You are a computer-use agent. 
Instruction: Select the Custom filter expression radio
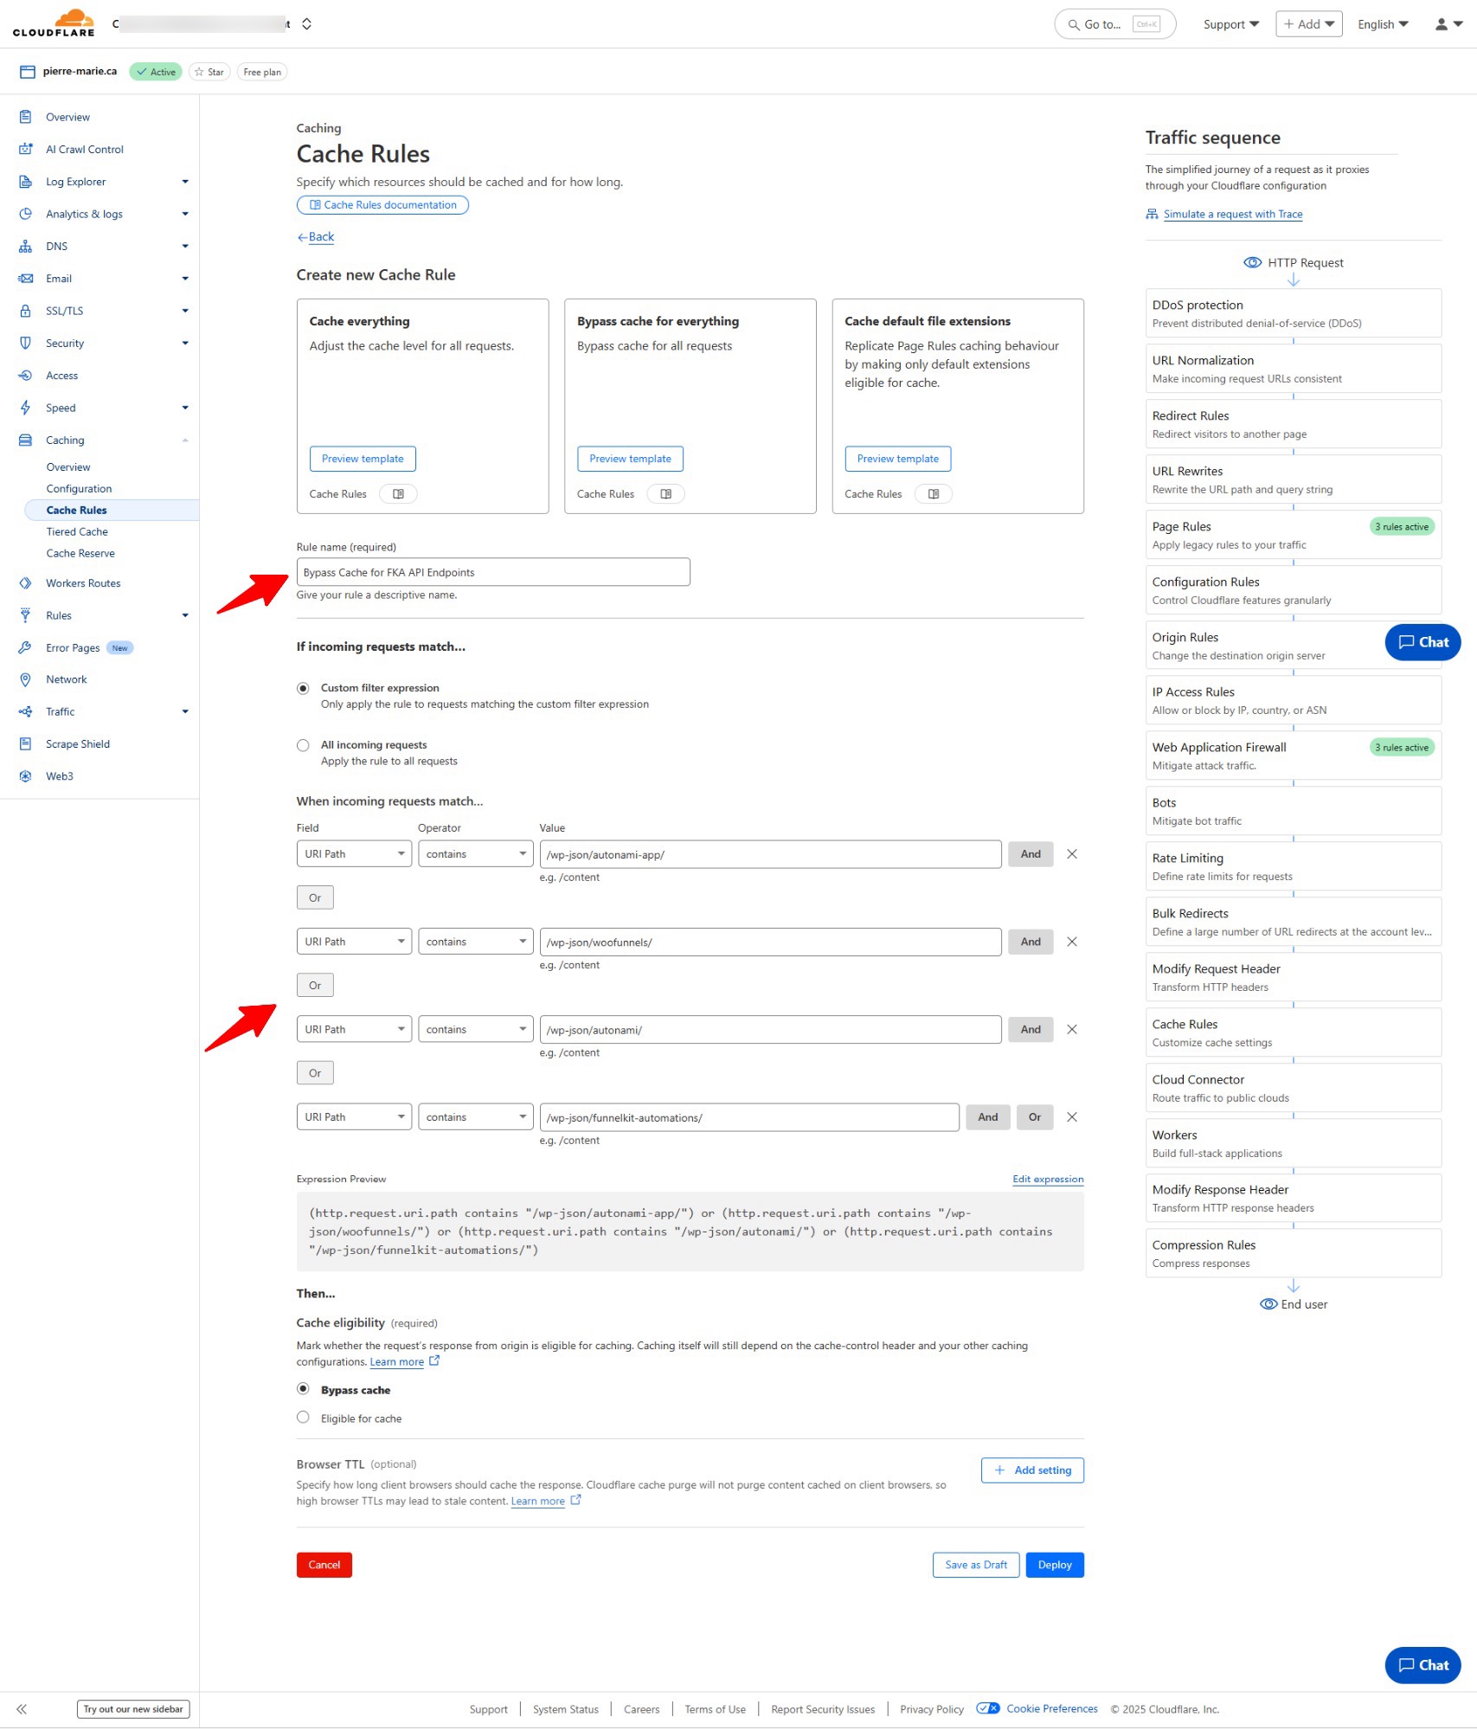pyautogui.click(x=303, y=687)
